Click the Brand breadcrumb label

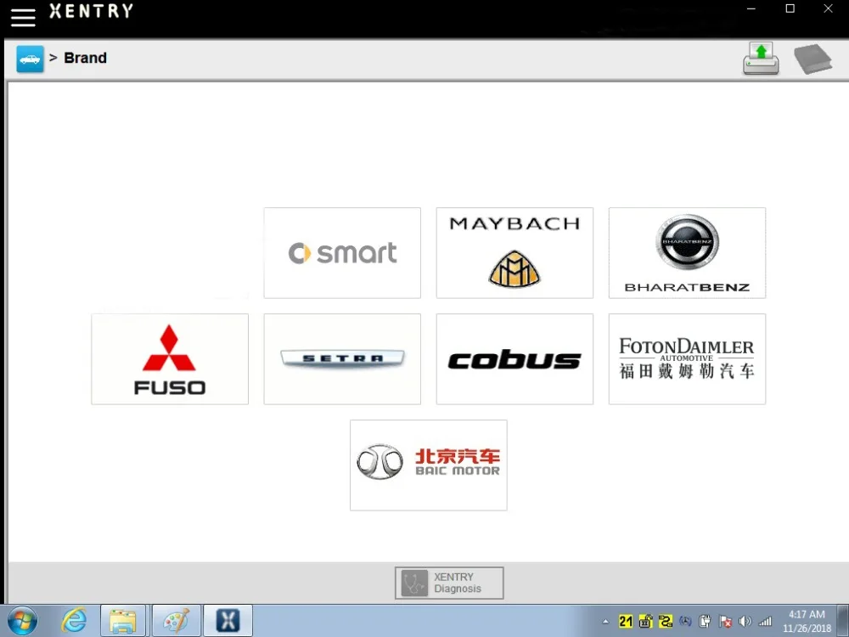click(85, 58)
